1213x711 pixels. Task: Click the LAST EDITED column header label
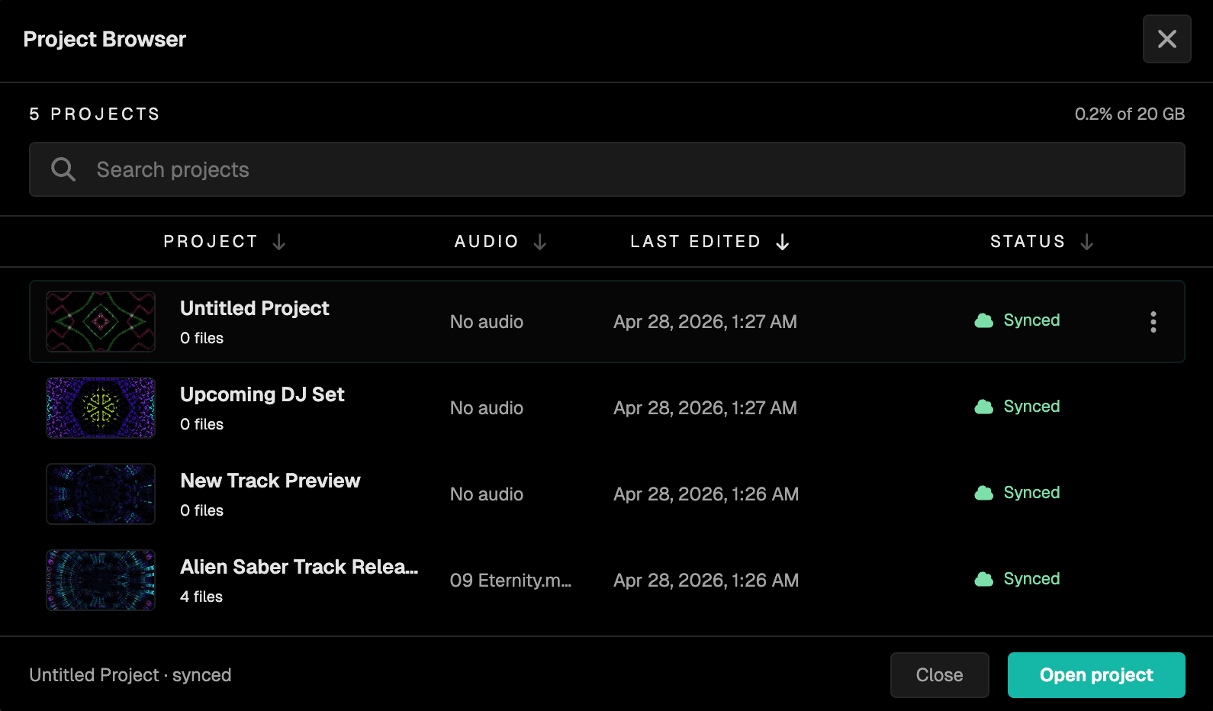[695, 242]
